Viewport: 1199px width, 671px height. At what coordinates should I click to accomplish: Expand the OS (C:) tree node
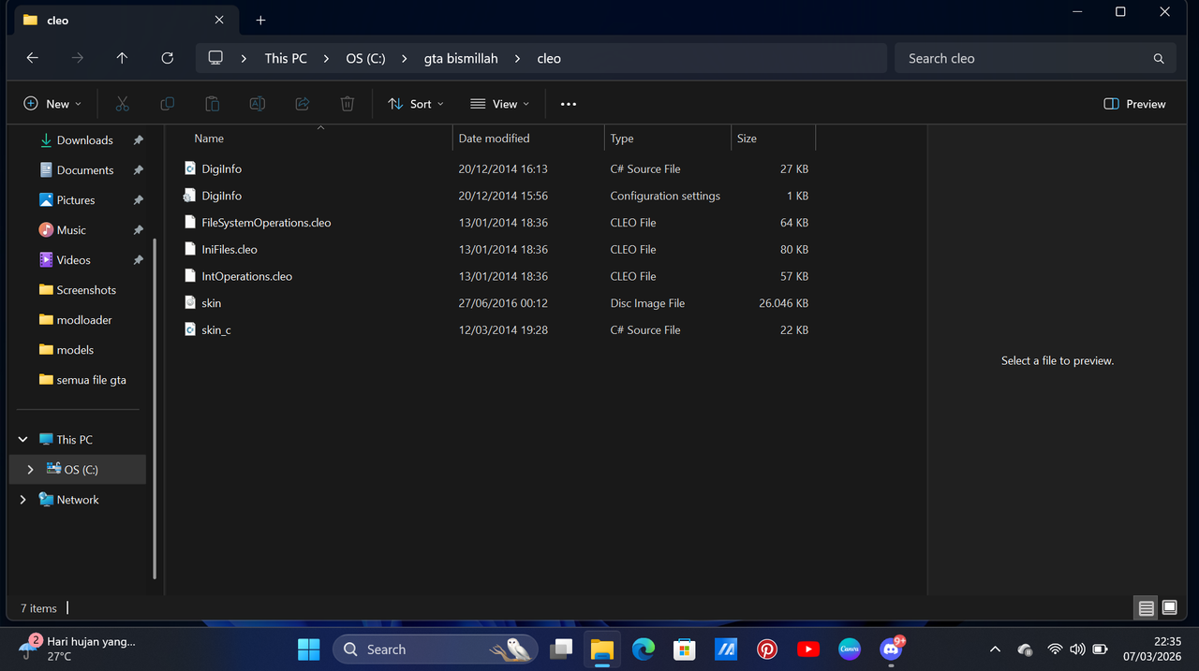[31, 470]
